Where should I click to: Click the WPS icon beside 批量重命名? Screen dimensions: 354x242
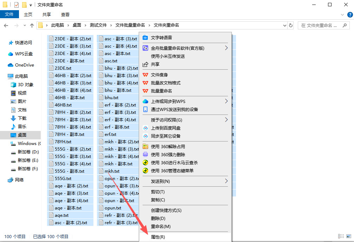145,91
